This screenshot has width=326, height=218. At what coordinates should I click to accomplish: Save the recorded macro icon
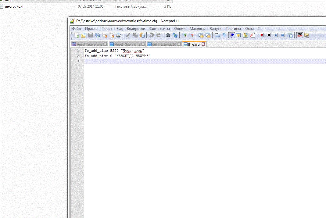pyautogui.click(x=290, y=35)
